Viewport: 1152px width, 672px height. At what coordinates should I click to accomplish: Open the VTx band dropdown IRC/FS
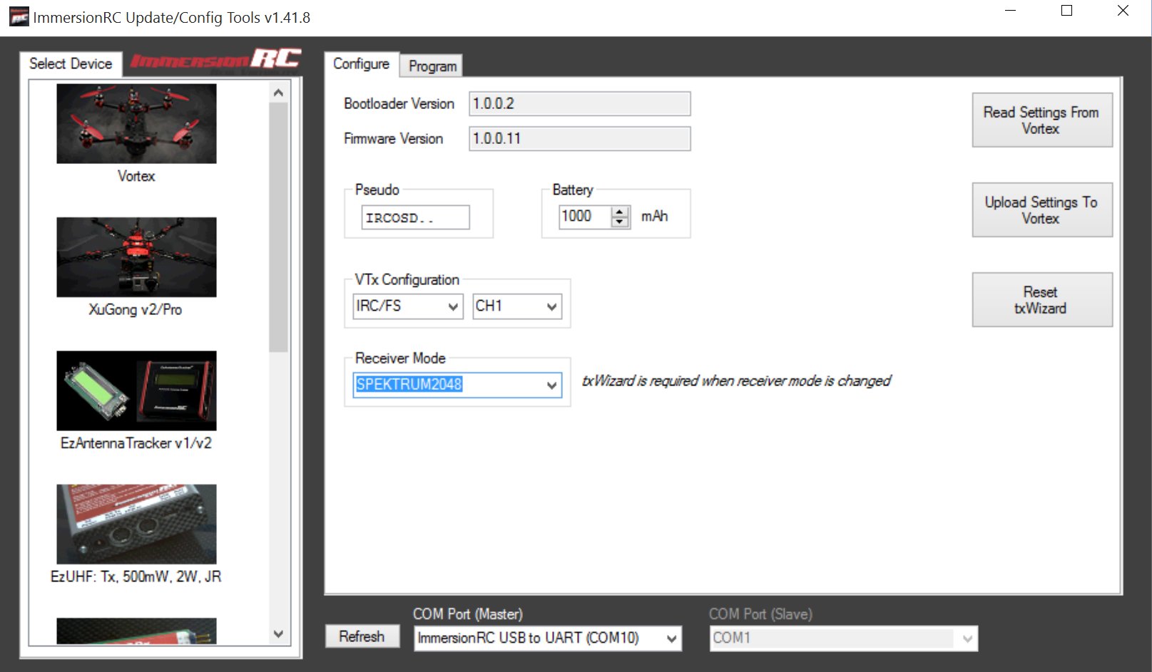[x=408, y=306]
